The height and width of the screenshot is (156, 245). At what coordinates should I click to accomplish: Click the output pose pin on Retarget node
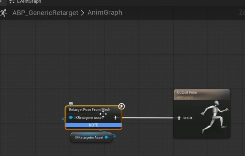(x=116, y=118)
